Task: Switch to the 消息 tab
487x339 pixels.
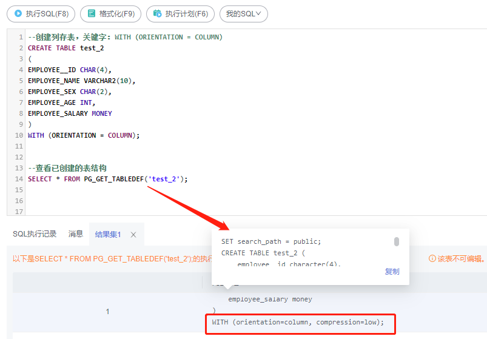Action: (x=76, y=234)
